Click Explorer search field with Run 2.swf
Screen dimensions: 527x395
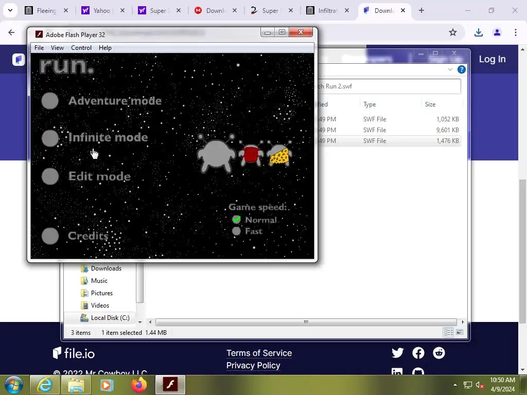[388, 86]
